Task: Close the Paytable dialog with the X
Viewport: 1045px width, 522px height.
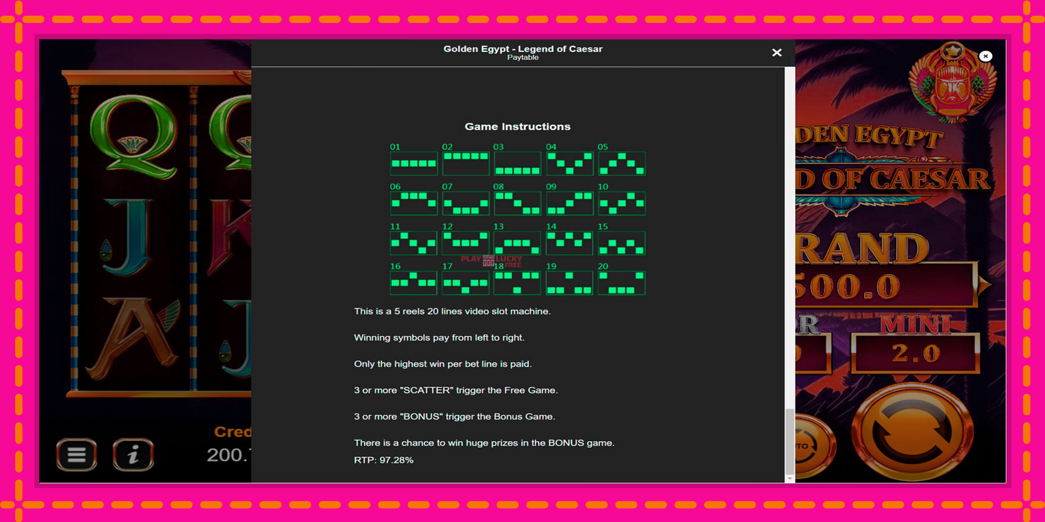Action: point(776,53)
